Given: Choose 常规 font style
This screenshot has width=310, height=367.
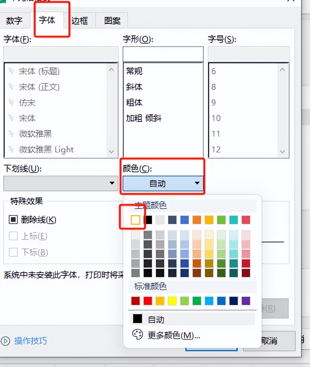Looking at the screenshot, I should tap(134, 71).
